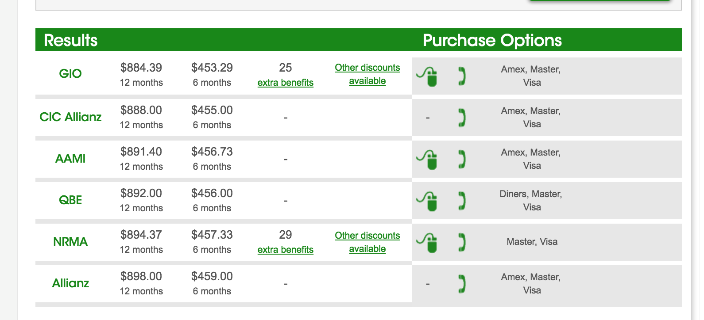Click the $456.00 6 months price
Viewport: 704px width, 320px height.
212,193
